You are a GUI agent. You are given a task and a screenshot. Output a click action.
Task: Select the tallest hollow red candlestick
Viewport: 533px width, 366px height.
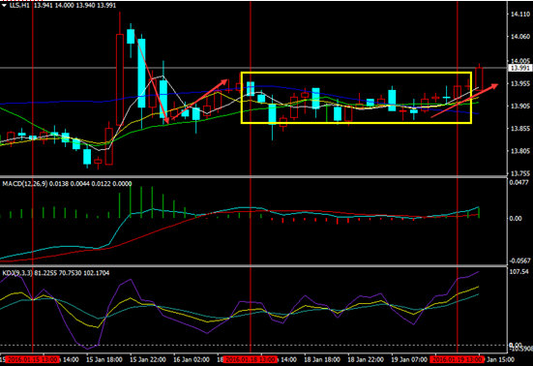[x=119, y=79]
